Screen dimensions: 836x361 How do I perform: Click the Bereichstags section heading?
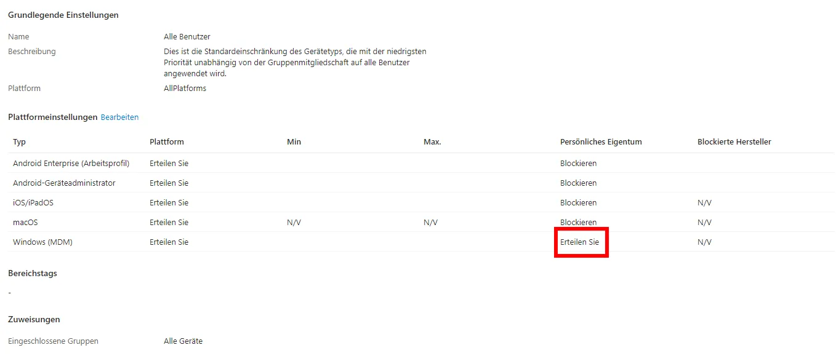[x=32, y=273]
